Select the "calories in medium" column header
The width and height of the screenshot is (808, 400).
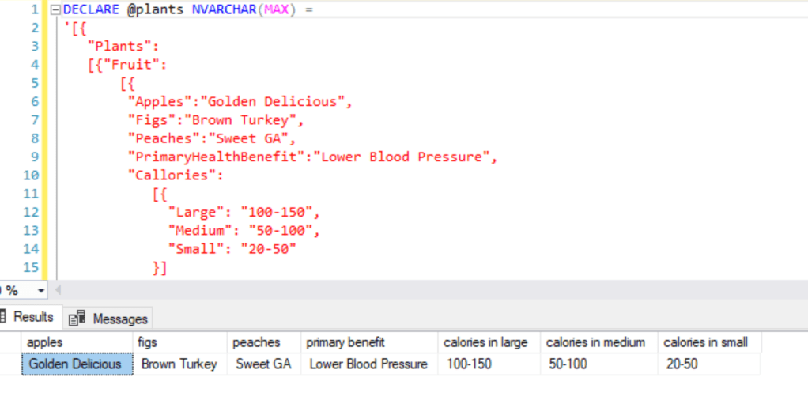[595, 342]
